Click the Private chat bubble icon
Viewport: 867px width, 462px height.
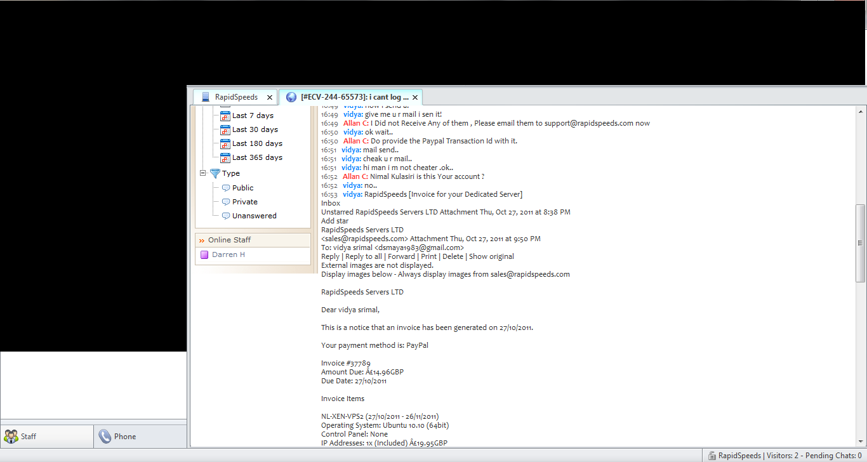click(226, 202)
